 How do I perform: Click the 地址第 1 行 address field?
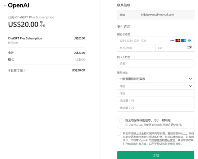coord(156,100)
